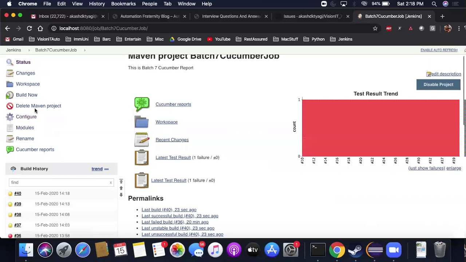Screen dimensions: 466x262
Task: Open build #39 link
Action: (x=17, y=204)
